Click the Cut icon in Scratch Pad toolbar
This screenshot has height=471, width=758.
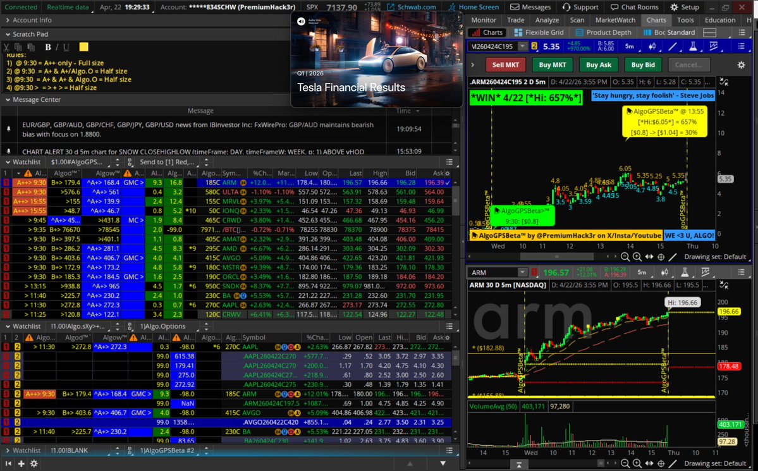(6, 47)
